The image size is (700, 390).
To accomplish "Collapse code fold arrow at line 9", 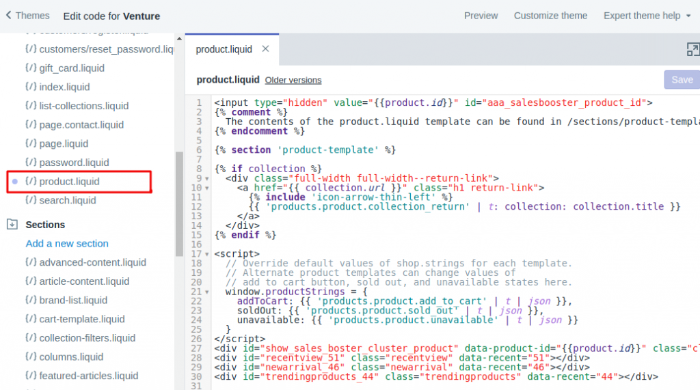I will 208,178.
